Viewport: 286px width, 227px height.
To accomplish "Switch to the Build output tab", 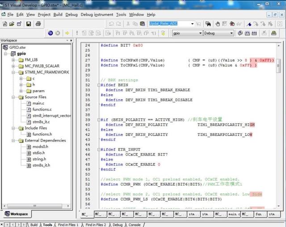I will [34, 225].
